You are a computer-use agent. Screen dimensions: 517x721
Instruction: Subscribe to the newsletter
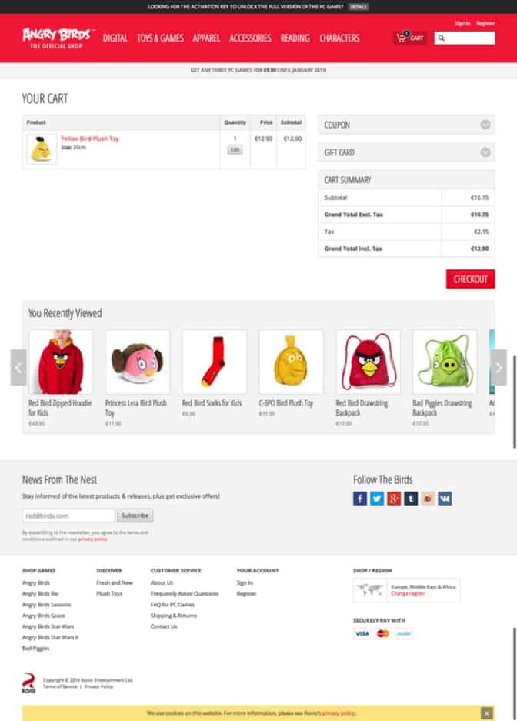(x=135, y=516)
